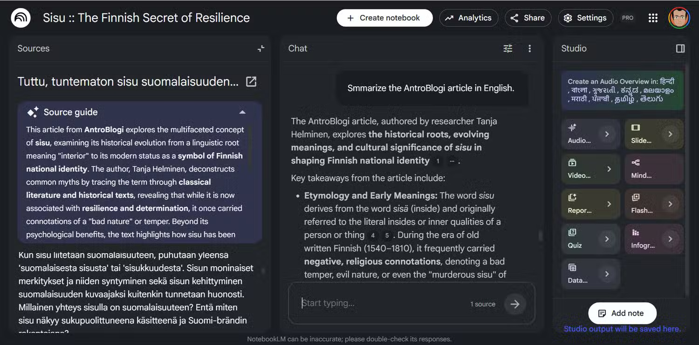Image resolution: width=699 pixels, height=345 pixels.
Task: Collapse the Studio panel
Action: (x=680, y=48)
